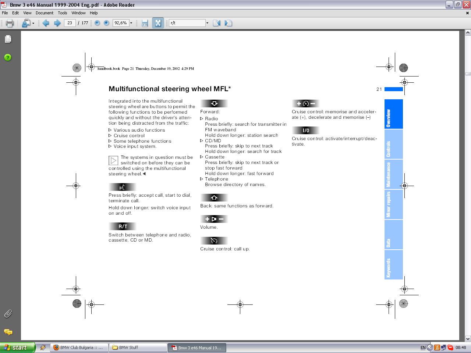Click the vertical scrollbar thumb

pyautogui.click(x=468, y=74)
